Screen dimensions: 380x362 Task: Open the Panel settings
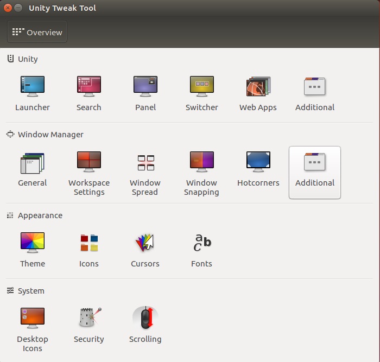click(145, 93)
